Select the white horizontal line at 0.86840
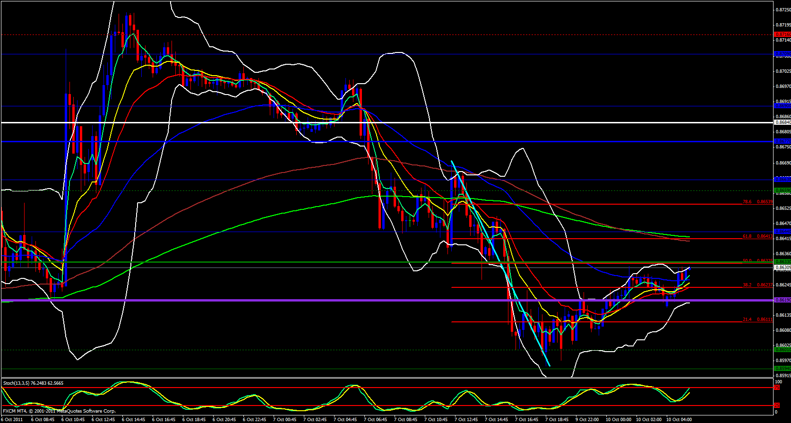Image resolution: width=791 pixels, height=423 pixels. [387, 122]
